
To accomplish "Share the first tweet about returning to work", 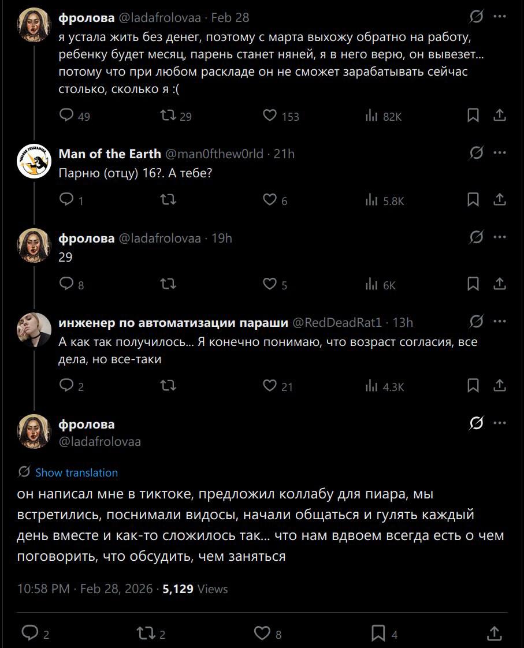I will [x=500, y=116].
